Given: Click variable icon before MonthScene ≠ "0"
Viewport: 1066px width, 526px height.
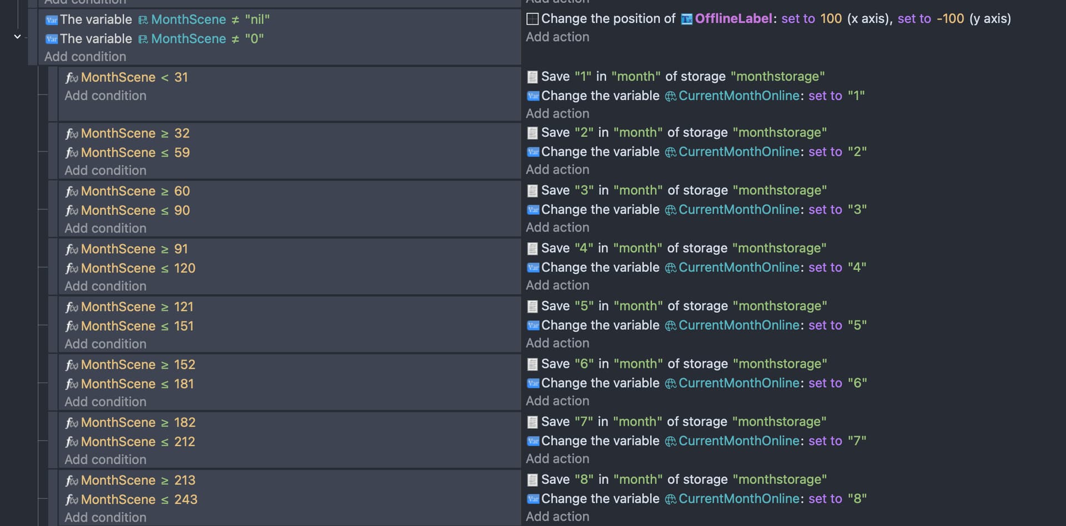Looking at the screenshot, I should [52, 39].
